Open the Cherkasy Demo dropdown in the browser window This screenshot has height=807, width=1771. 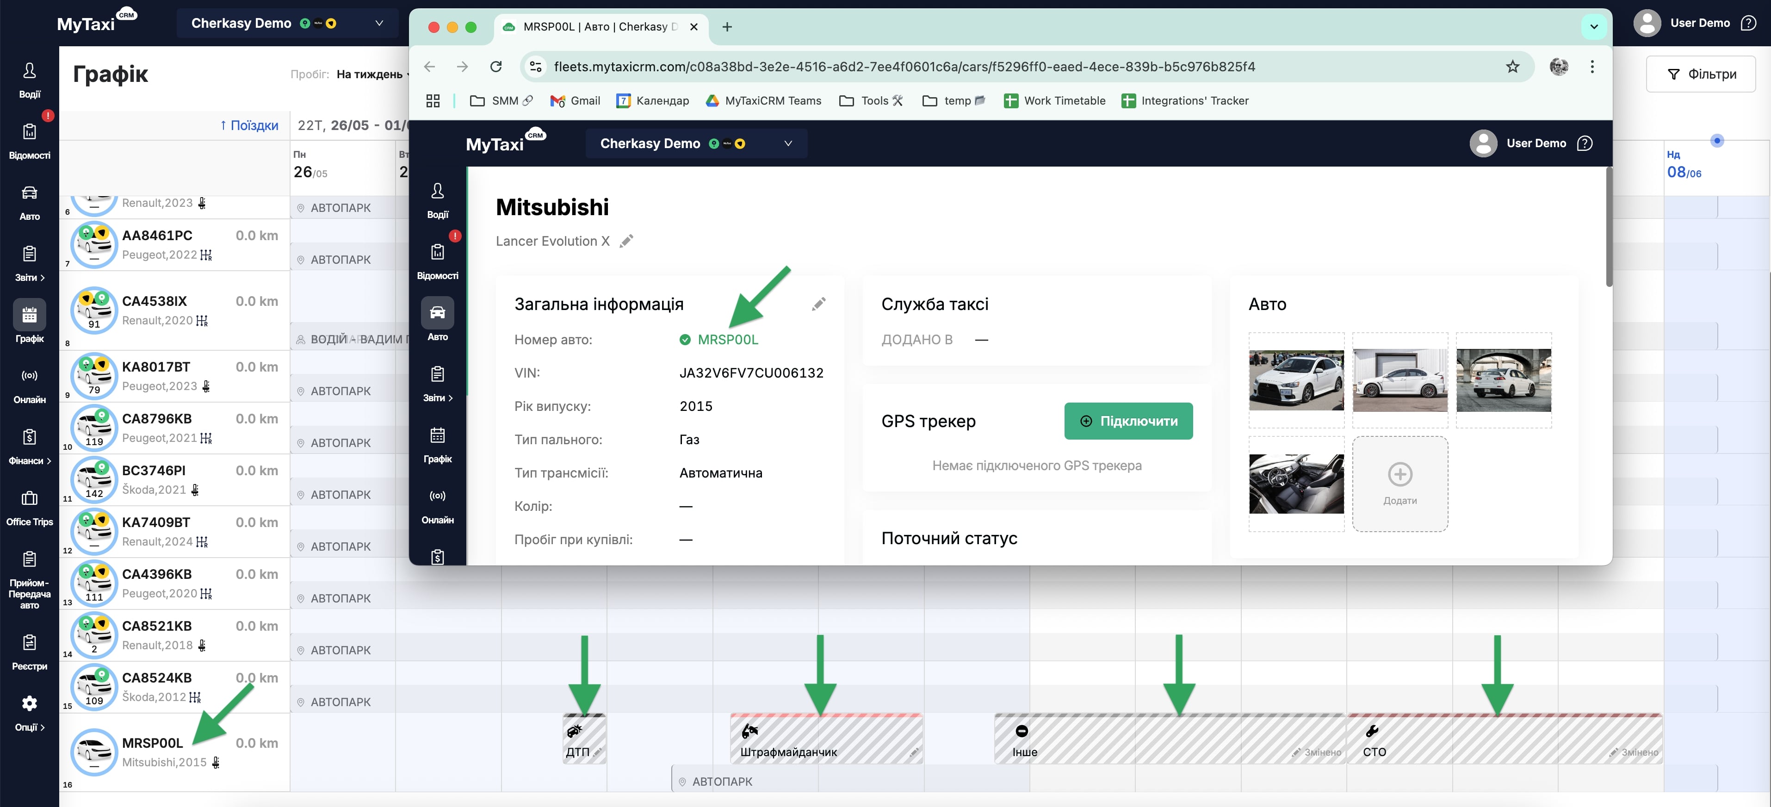click(x=696, y=143)
